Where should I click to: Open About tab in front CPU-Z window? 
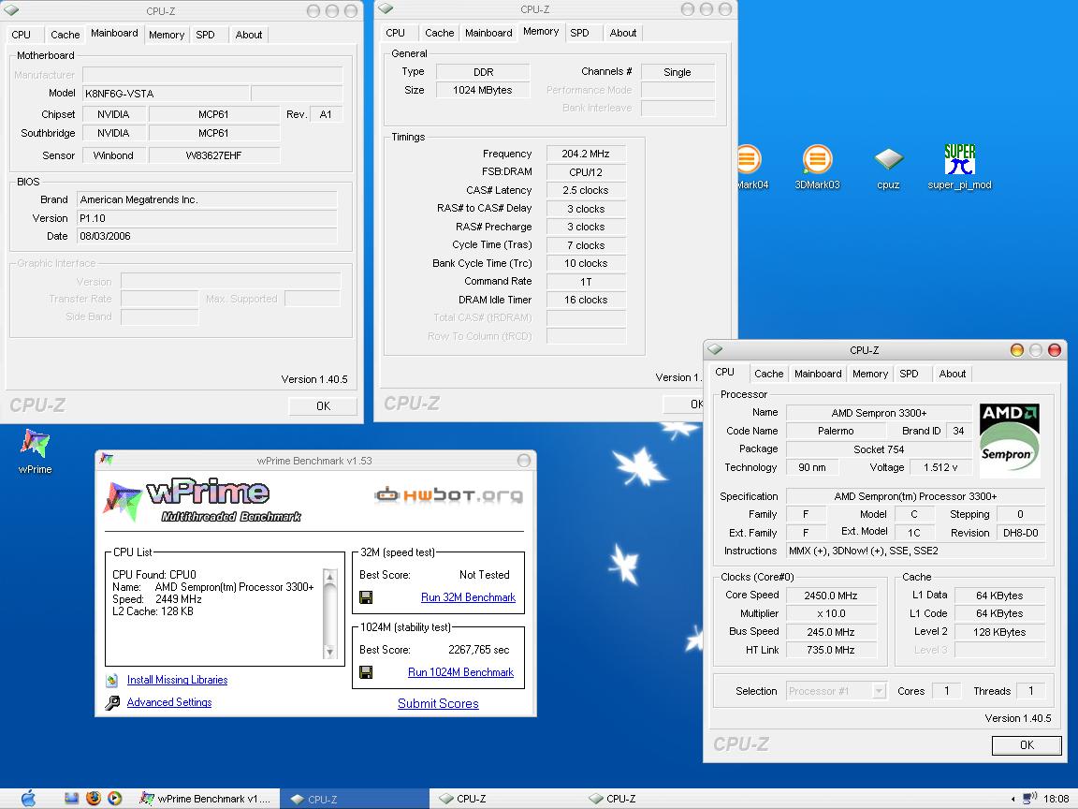[953, 374]
